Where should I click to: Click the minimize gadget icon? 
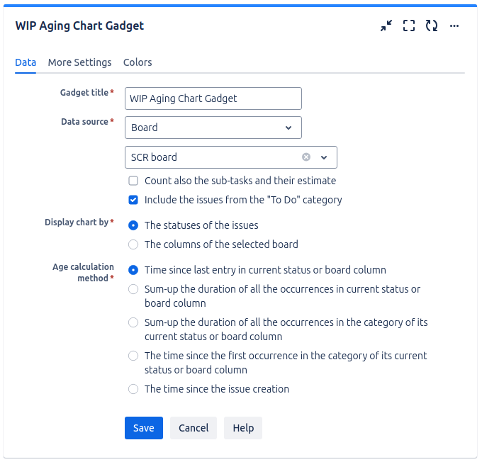[386, 26]
